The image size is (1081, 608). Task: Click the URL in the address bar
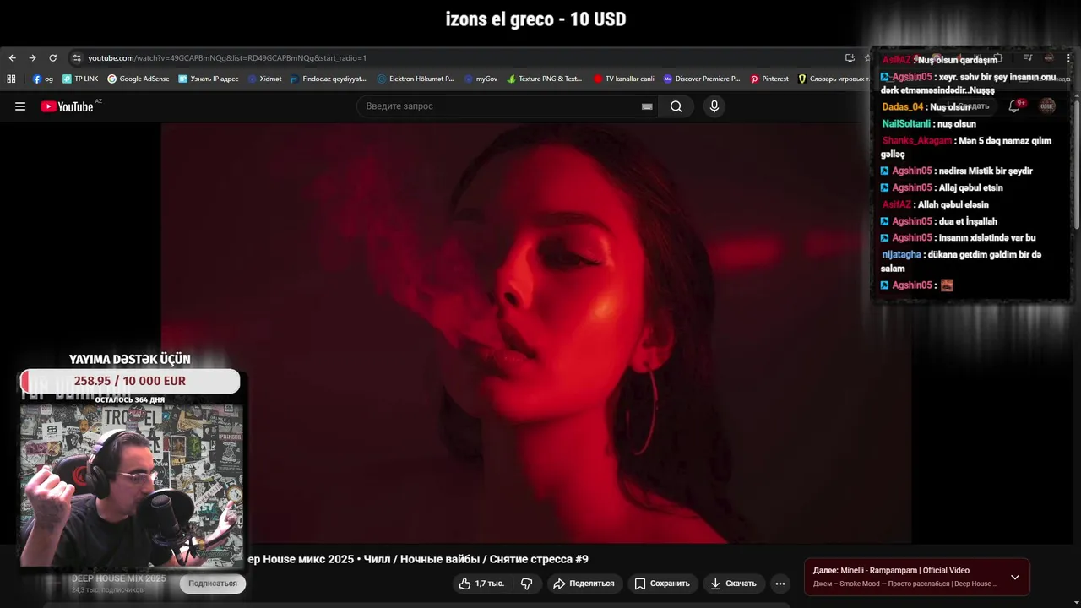(x=227, y=58)
